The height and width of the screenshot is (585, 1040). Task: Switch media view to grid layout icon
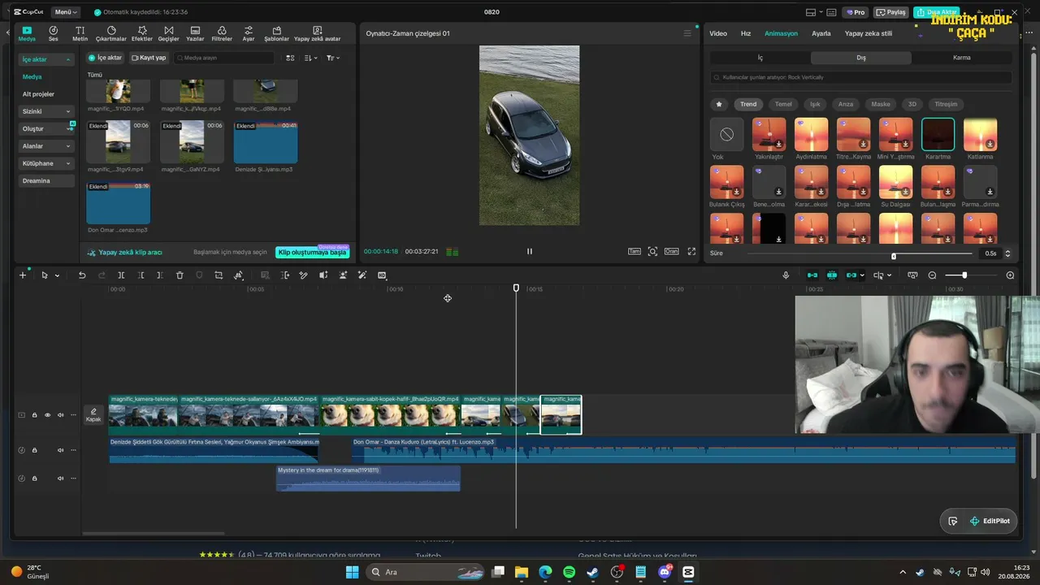[x=290, y=58]
